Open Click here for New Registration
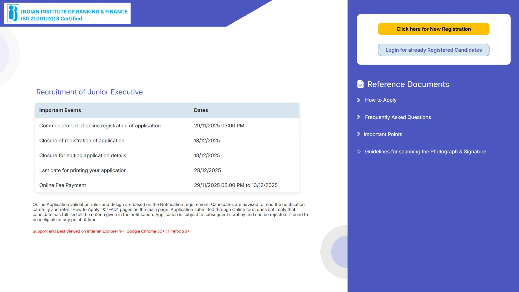 click(433, 29)
